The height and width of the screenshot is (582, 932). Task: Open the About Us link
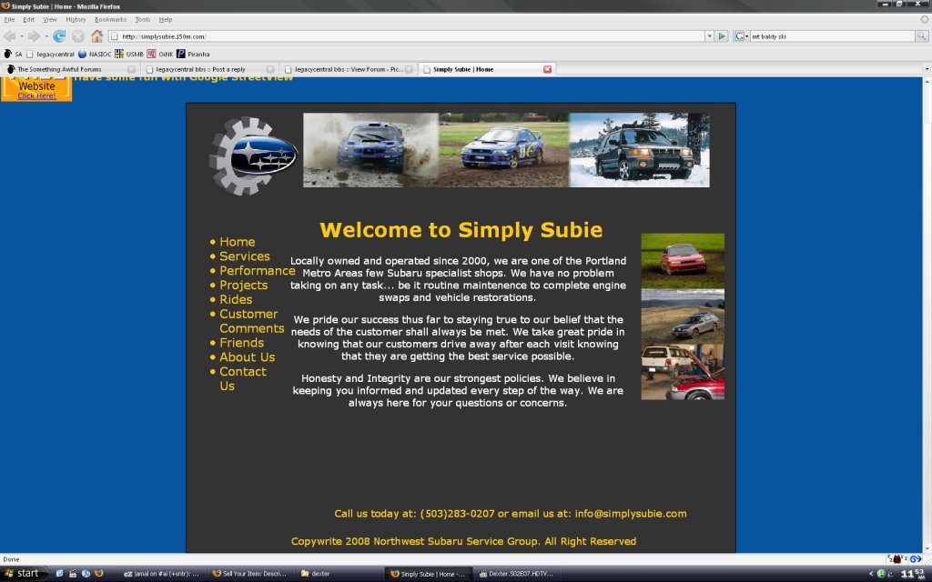[248, 356]
